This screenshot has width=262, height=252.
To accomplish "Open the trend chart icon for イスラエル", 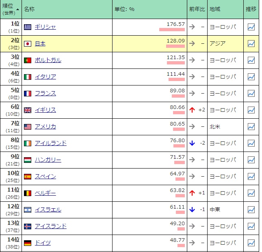I will coord(251,210).
